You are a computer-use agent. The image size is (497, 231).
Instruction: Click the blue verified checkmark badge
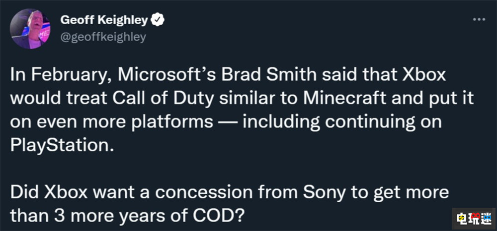[x=159, y=20]
